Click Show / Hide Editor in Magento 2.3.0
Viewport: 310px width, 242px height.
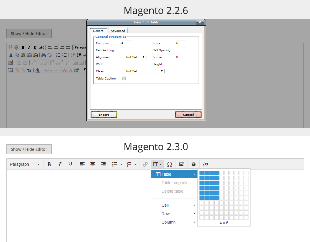(29, 149)
